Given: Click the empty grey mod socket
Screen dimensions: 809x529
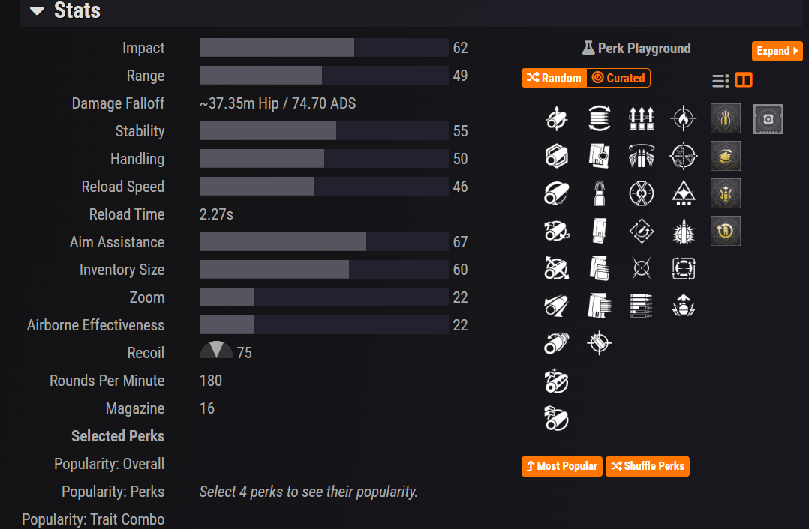Looking at the screenshot, I should click(x=768, y=119).
